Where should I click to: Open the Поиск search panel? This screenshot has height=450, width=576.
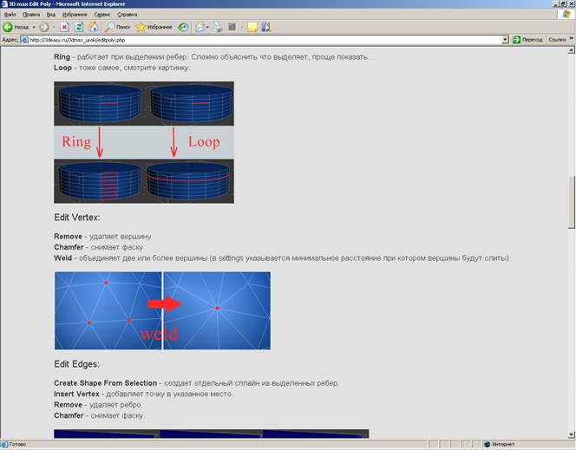118,27
